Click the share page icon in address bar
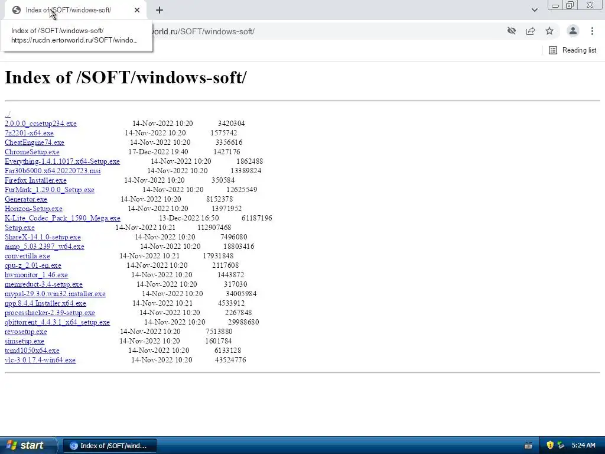Screen dimensions: 605x454 coord(531,31)
